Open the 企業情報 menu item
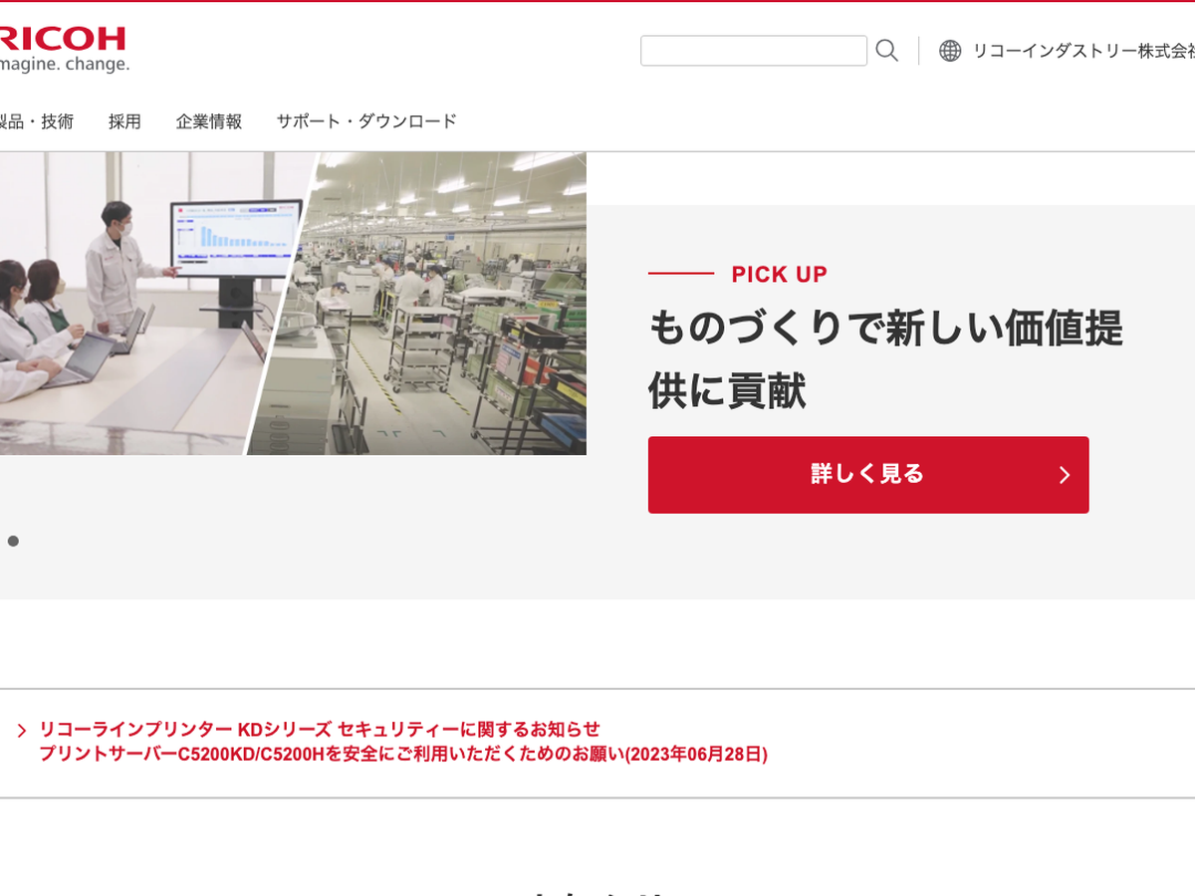The height and width of the screenshot is (896, 1195). pyautogui.click(x=209, y=121)
